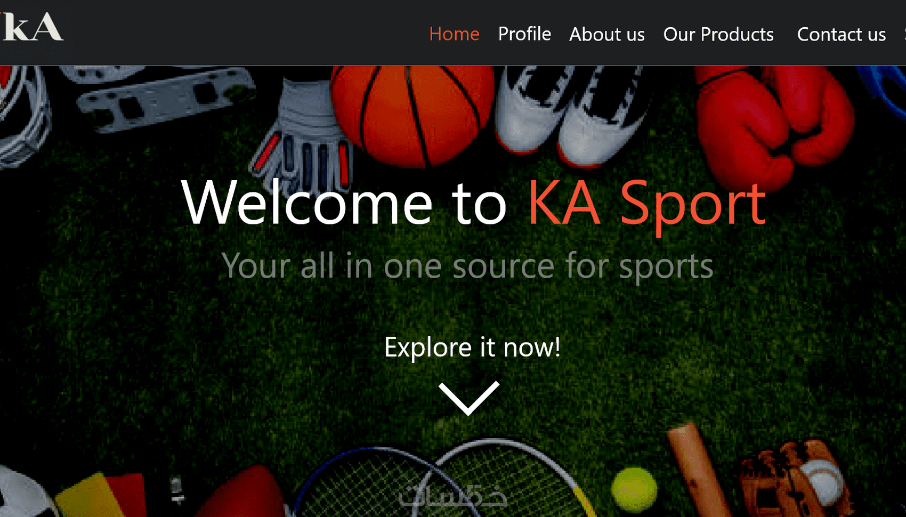This screenshot has width=906, height=517.
Task: Click the Welcome to heading text
Action: coord(344,203)
